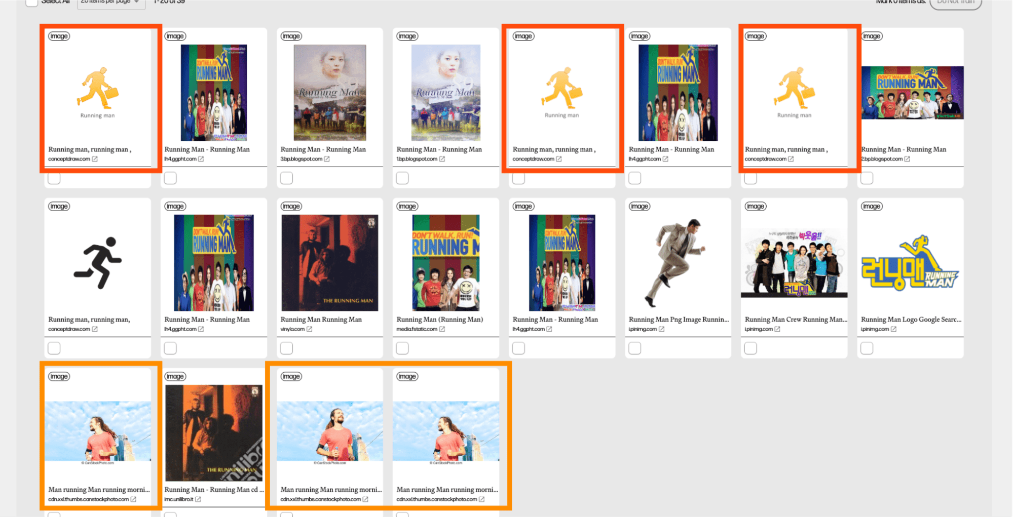Click external link icon beside media.fstatic.com
This screenshot has height=517, width=1013.
(x=442, y=329)
